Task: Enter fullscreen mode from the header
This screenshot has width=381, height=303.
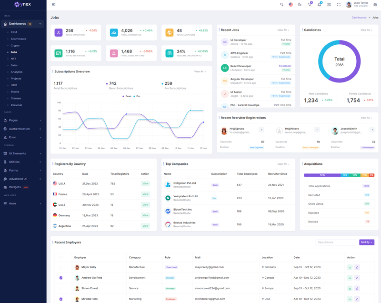Action: coord(339,5)
